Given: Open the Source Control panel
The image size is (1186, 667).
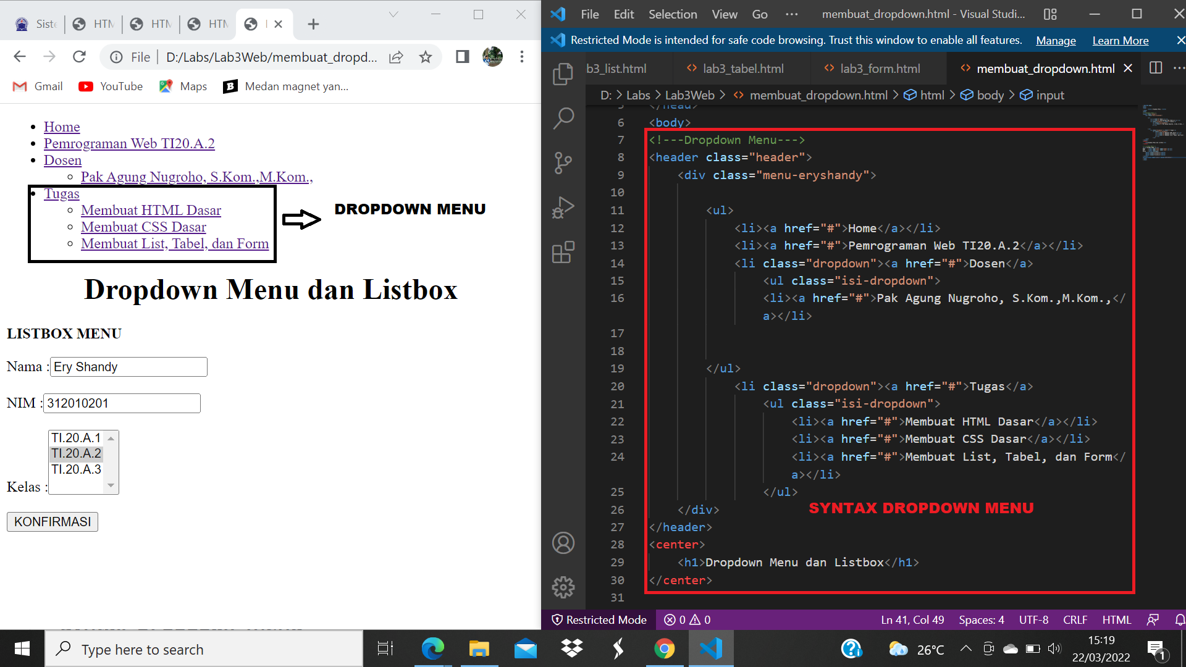Looking at the screenshot, I should [563, 162].
